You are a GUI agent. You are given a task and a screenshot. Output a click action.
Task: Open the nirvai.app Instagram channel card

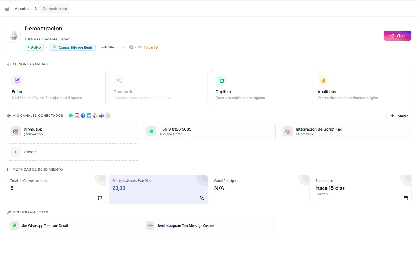tap(73, 131)
